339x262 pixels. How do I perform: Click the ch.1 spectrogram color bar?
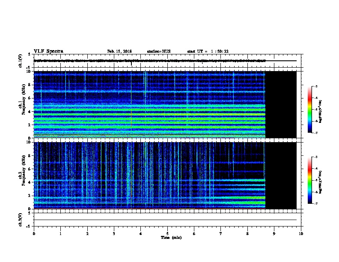(x=309, y=110)
